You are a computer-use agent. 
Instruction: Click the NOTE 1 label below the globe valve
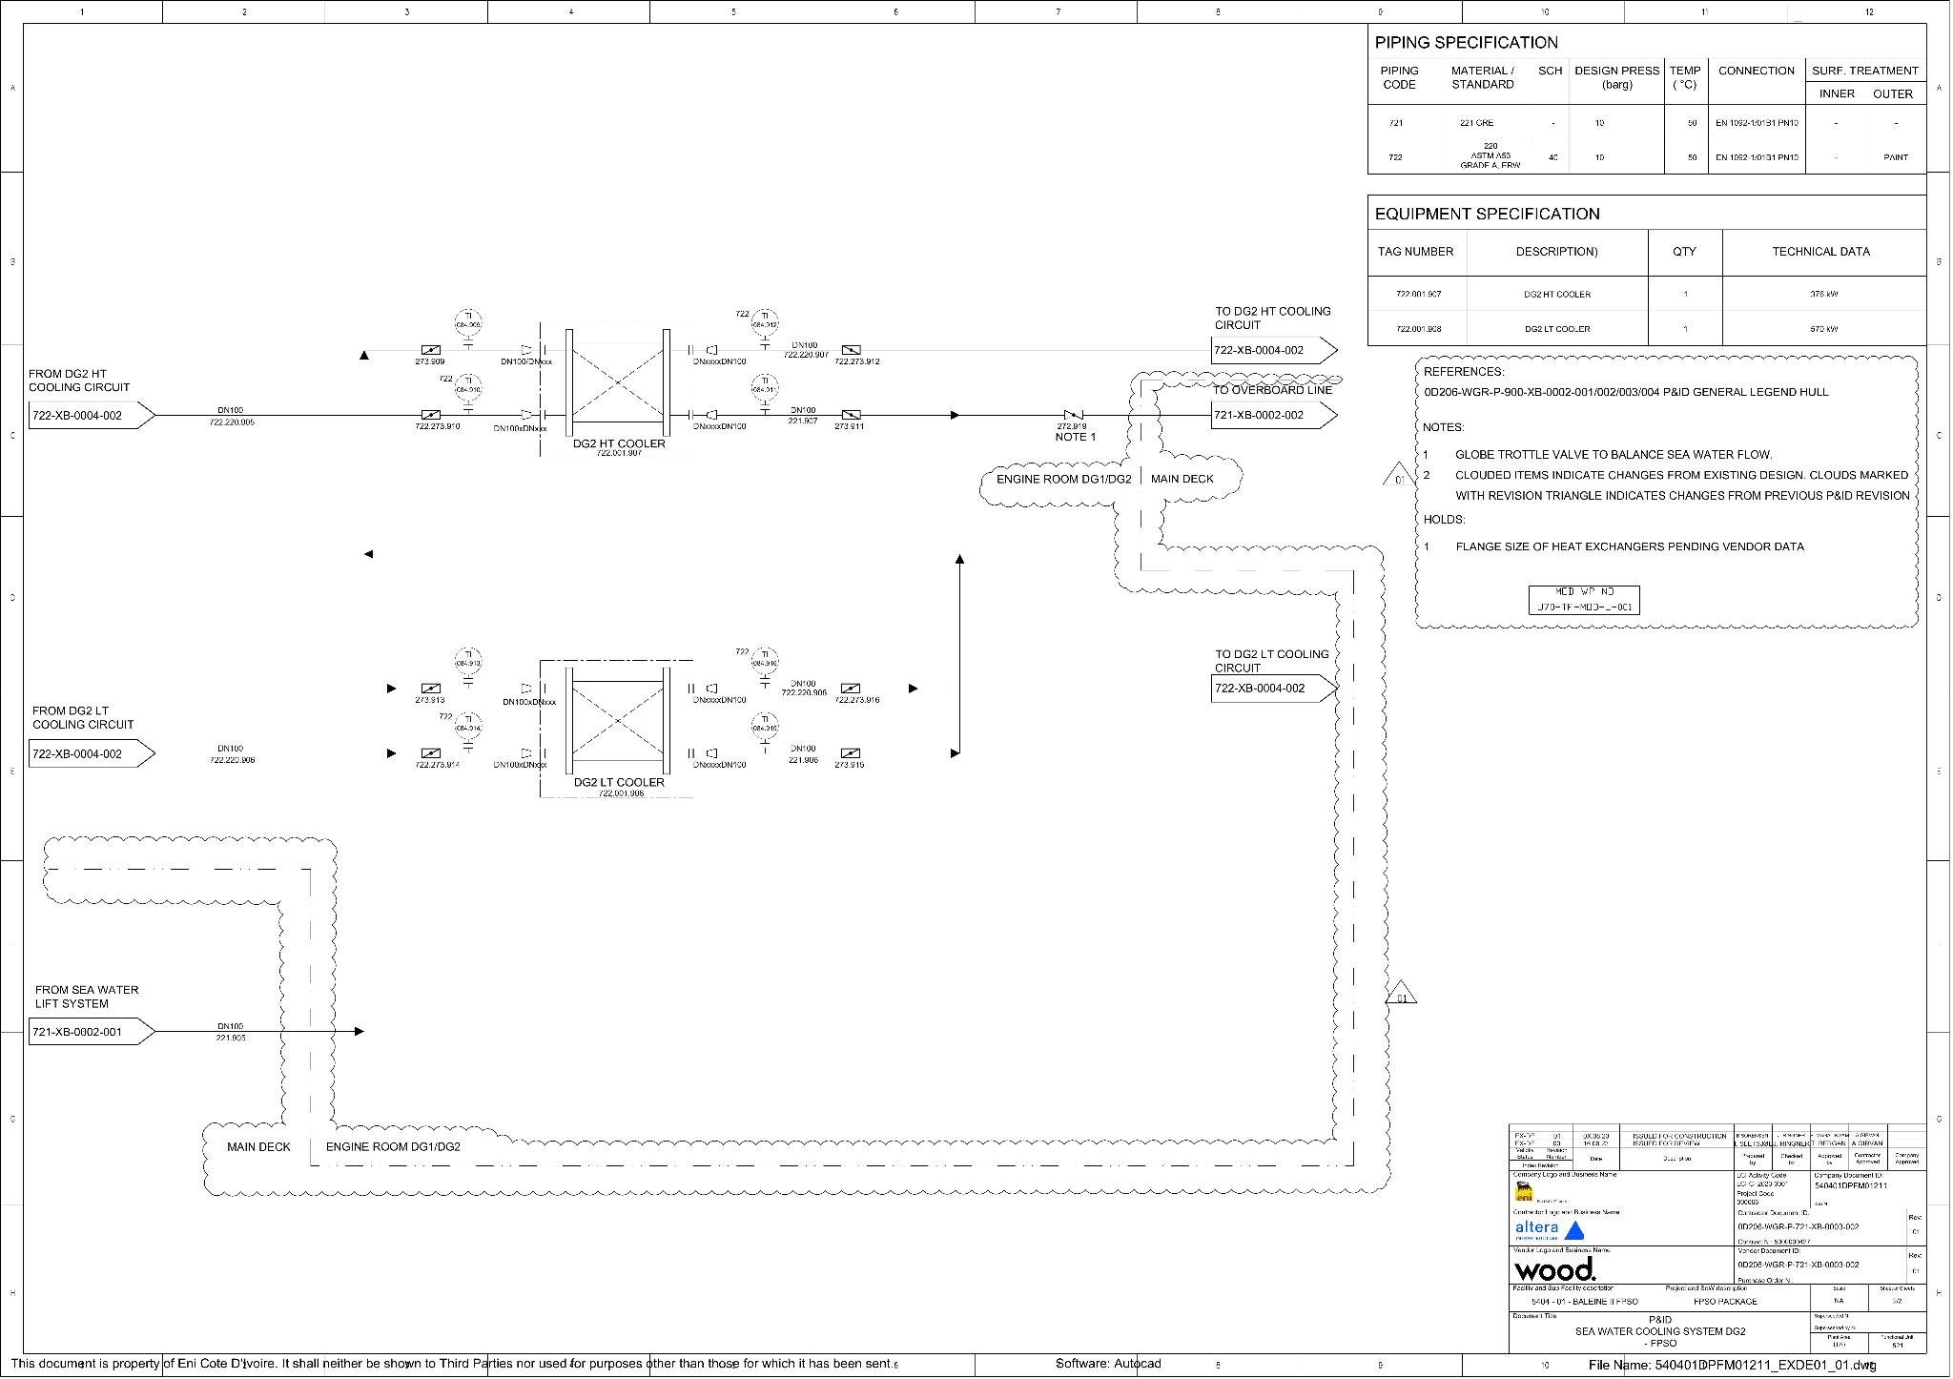click(x=1075, y=437)
